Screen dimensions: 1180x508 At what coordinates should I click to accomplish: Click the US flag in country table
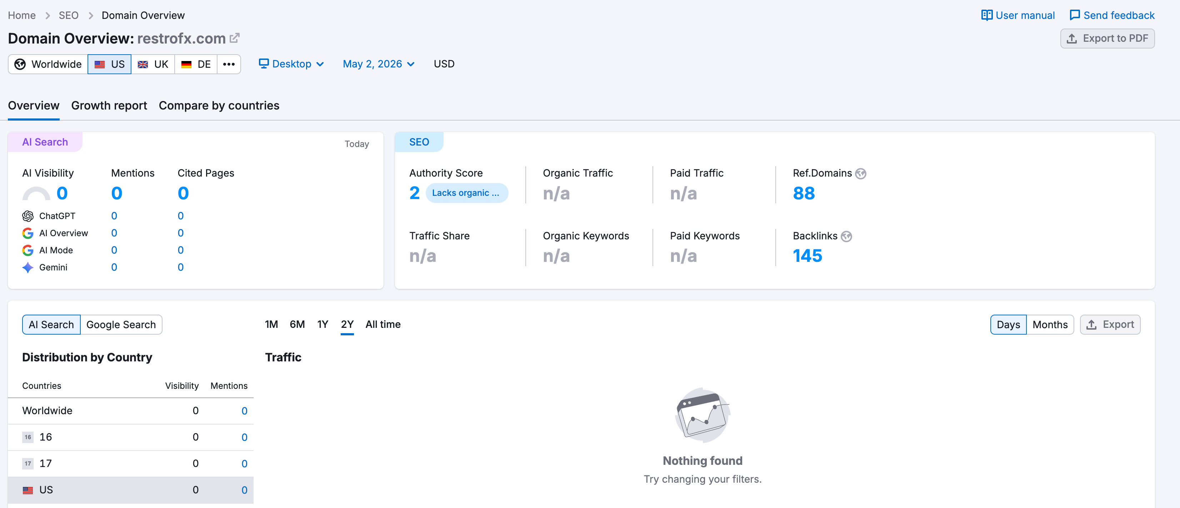28,490
